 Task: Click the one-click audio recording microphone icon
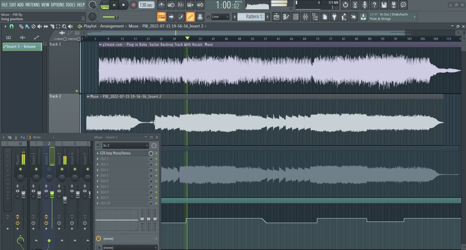pos(365,5)
